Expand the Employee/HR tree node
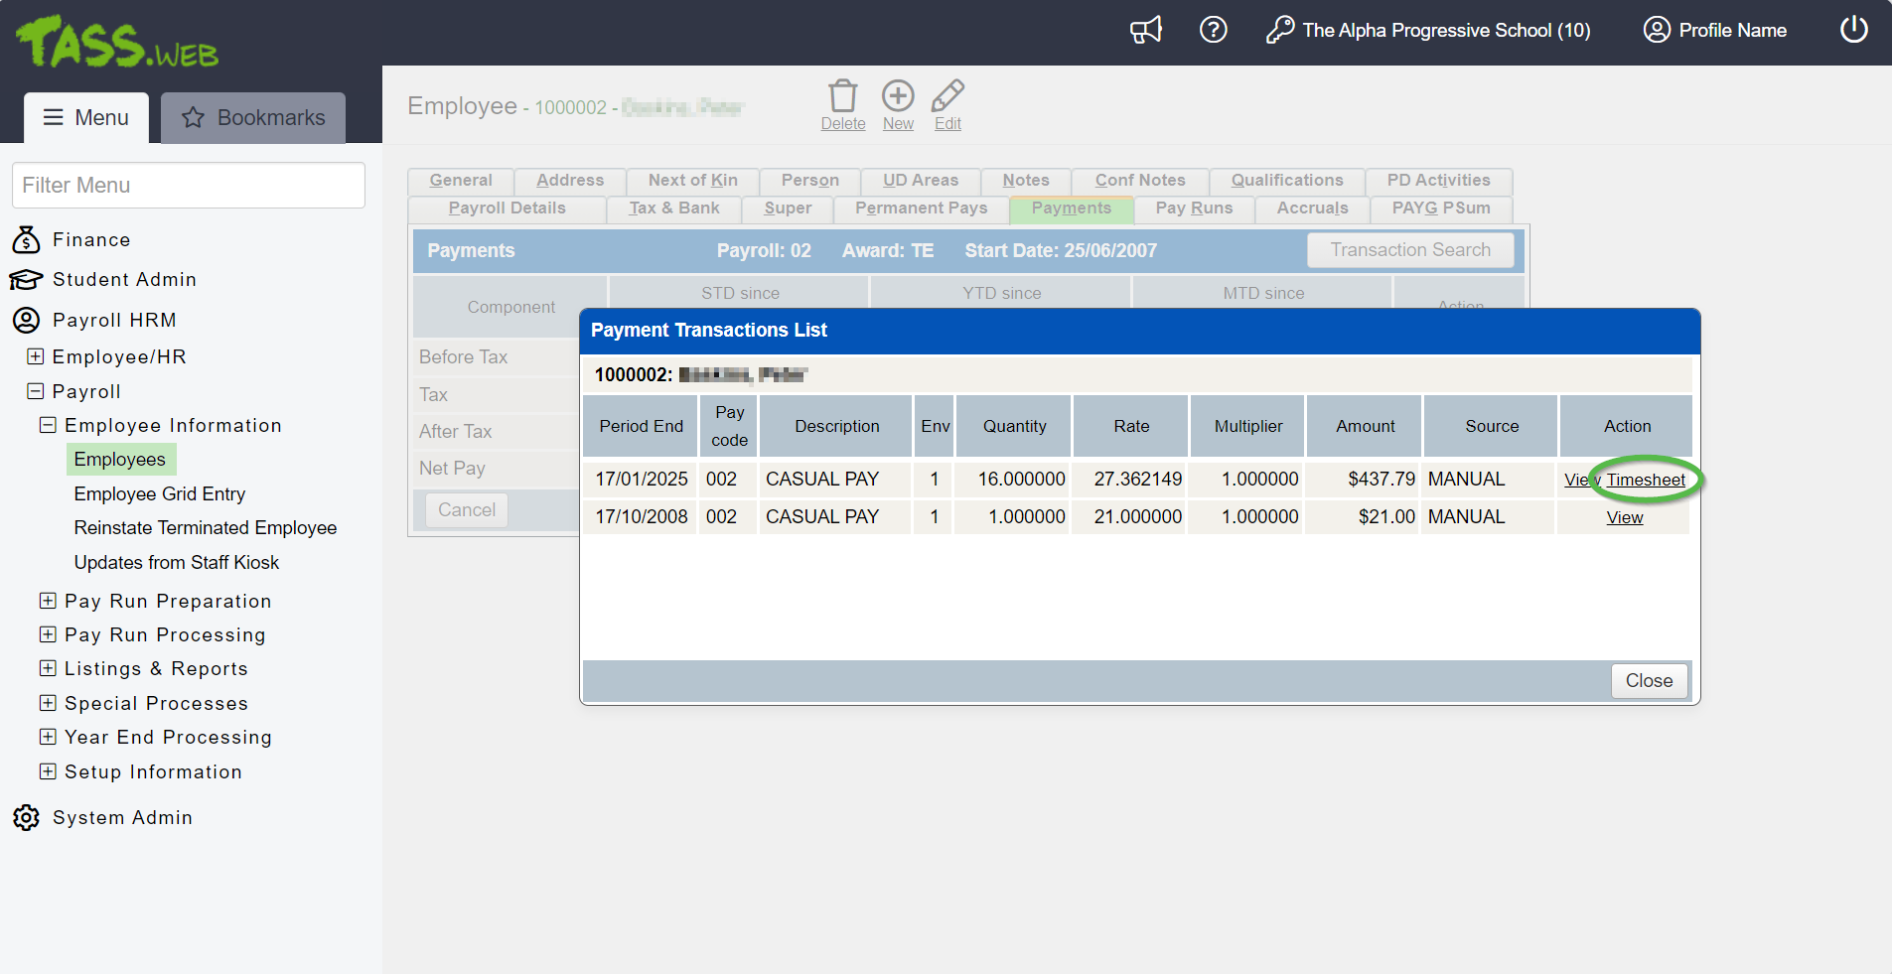Viewport: 1892px width, 974px height. point(36,356)
